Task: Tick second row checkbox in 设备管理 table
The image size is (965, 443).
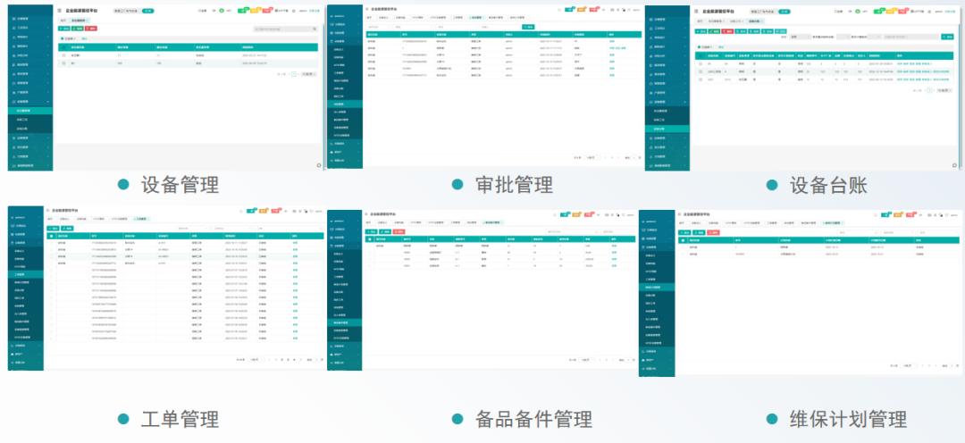Action: tap(63, 63)
